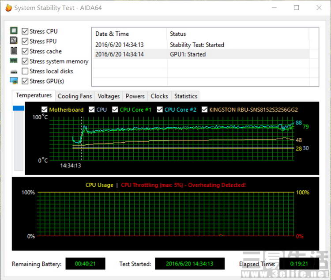Click the cache chip icon beside Stress cache
Image resolution: width=331 pixels, height=280 pixels.
(14, 51)
